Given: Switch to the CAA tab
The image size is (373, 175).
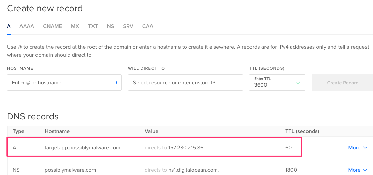Looking at the screenshot, I should (x=148, y=26).
